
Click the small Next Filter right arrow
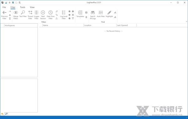tap(10, 12)
